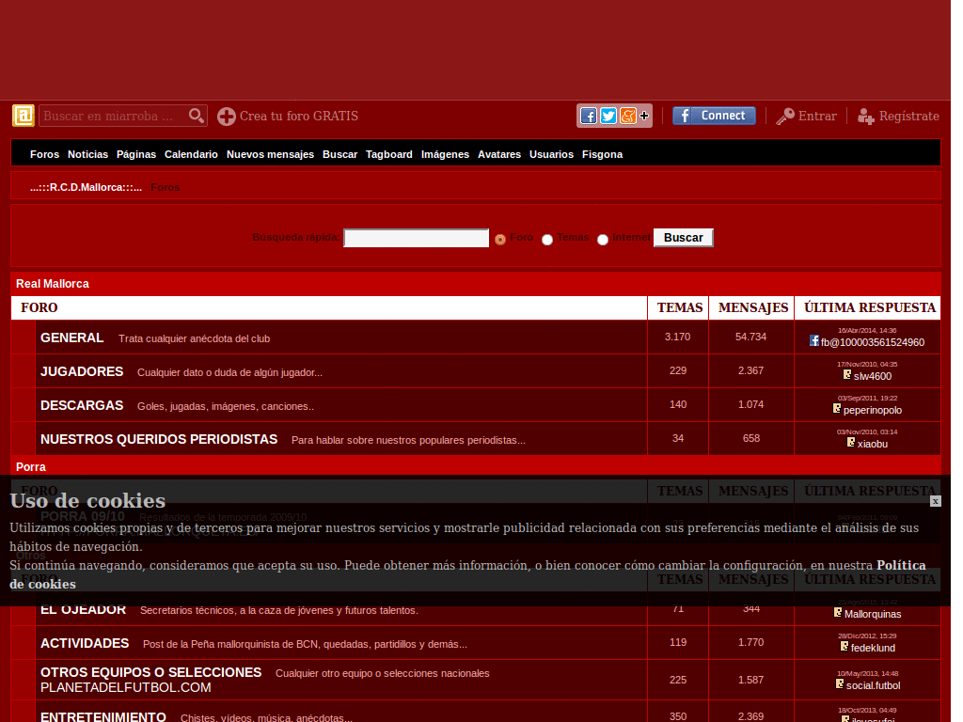The width and height of the screenshot is (963, 722).
Task: Close the cookies notice
Action: (x=935, y=501)
